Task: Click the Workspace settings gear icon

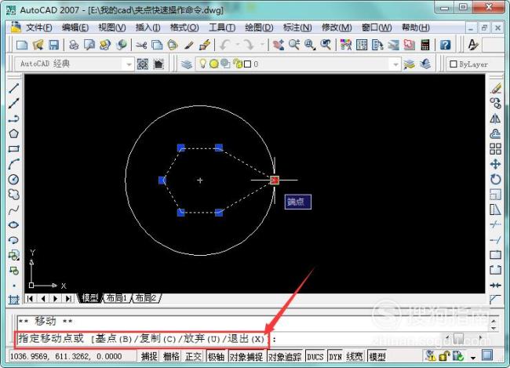Action: [143, 64]
